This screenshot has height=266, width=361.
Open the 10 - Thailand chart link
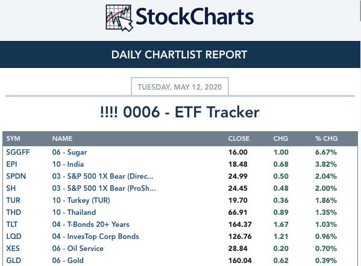coord(74,212)
